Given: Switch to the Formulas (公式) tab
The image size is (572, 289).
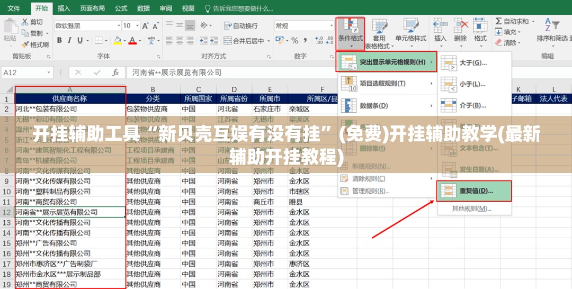Looking at the screenshot, I should [121, 8].
